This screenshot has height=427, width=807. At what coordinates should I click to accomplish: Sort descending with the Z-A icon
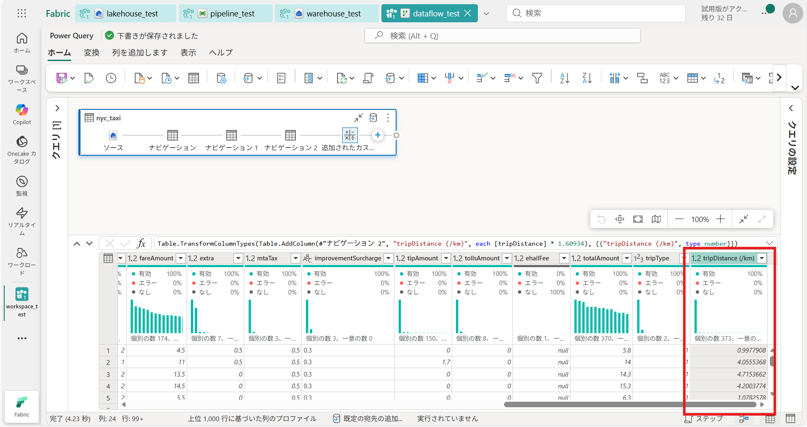tap(587, 78)
